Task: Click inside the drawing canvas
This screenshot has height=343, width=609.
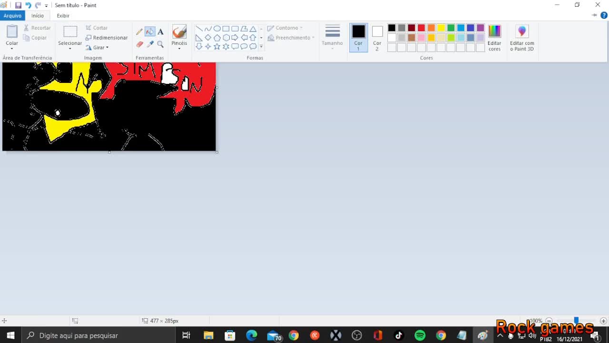Action: coord(109,107)
